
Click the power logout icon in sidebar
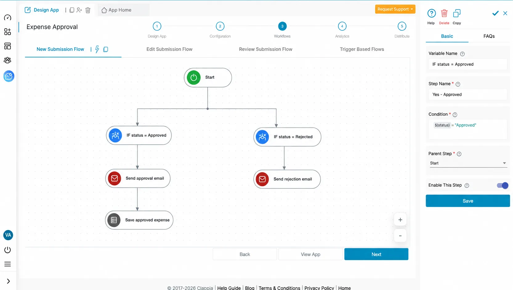pos(8,250)
